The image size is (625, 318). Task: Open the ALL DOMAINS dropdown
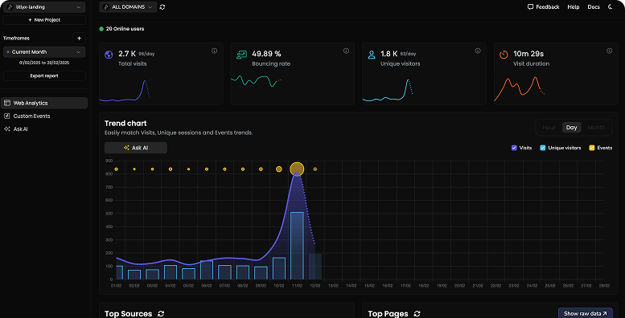pyautogui.click(x=128, y=6)
